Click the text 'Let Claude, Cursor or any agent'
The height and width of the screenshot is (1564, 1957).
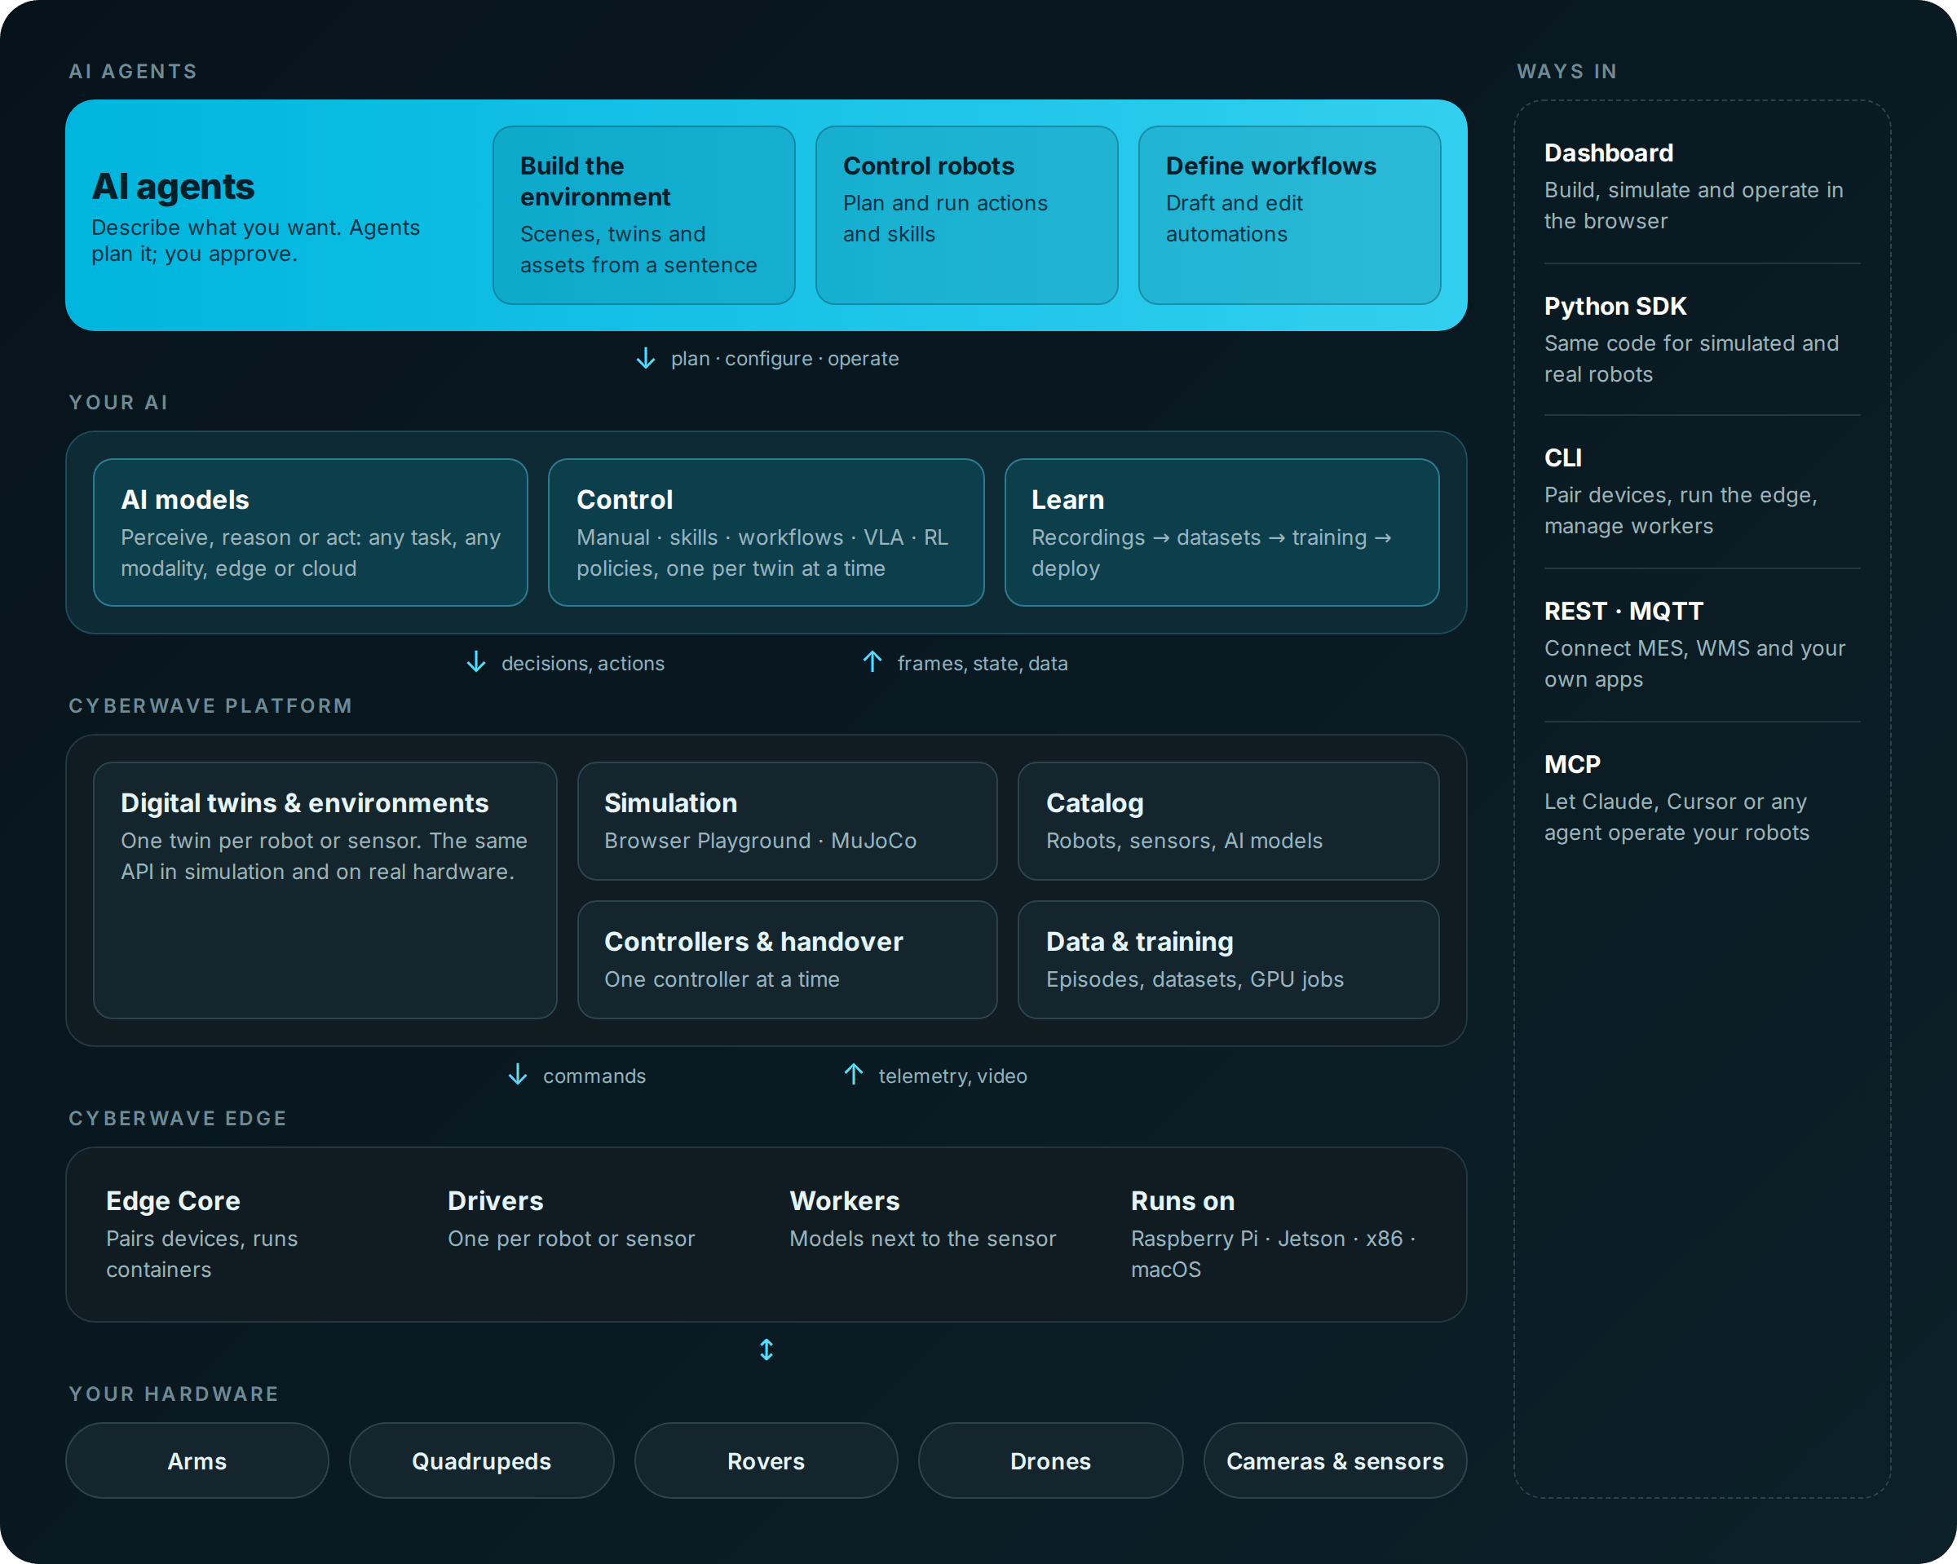1676,817
